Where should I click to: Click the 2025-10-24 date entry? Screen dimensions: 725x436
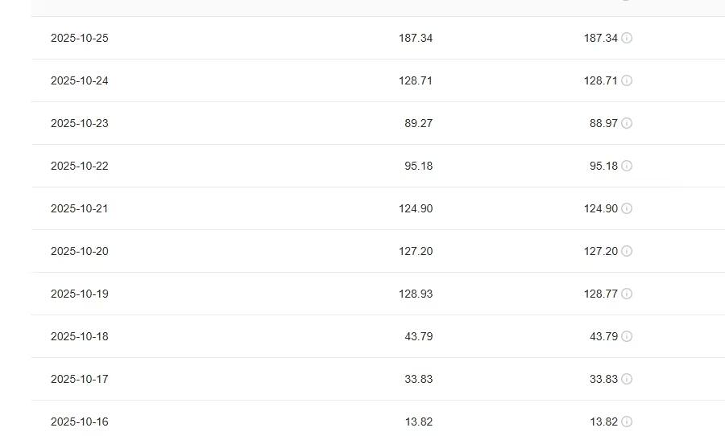point(79,80)
